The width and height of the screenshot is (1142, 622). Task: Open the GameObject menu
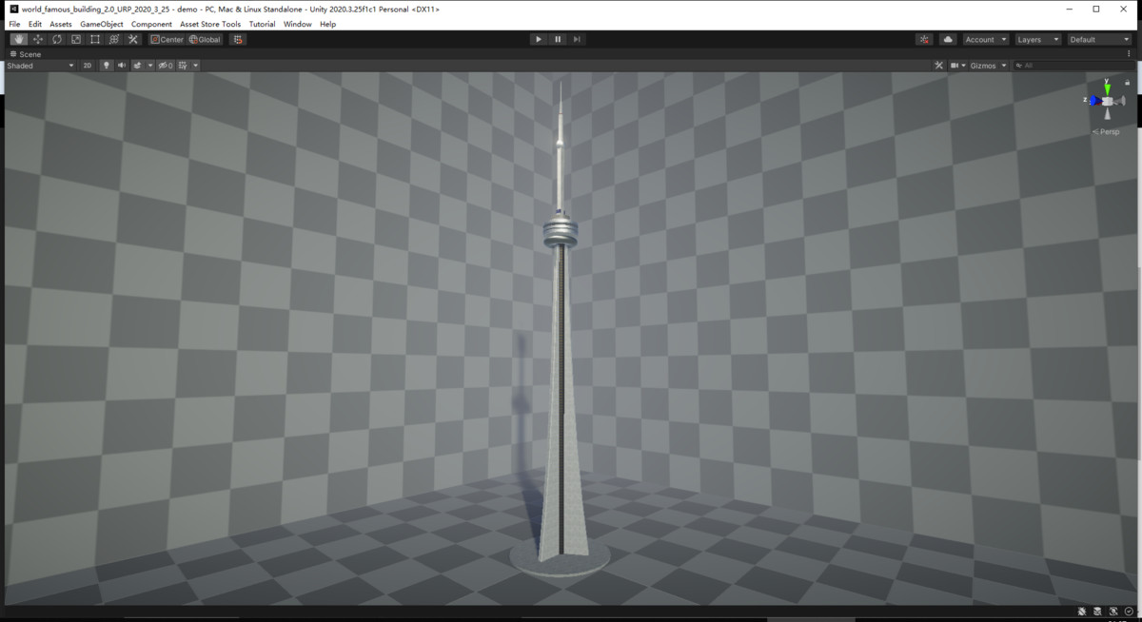coord(100,24)
